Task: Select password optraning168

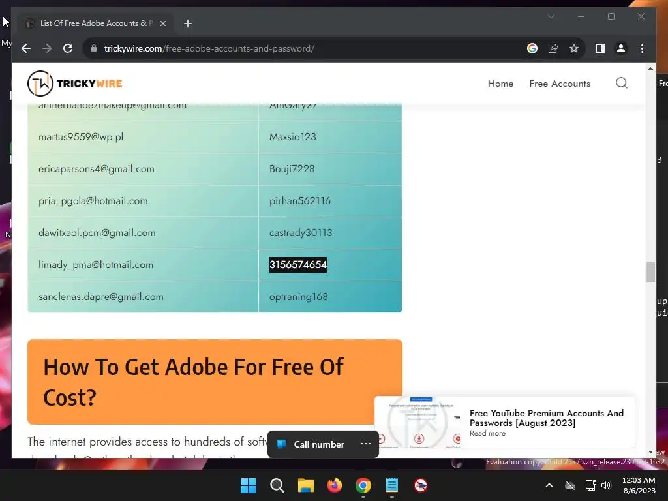Action: pos(299,297)
